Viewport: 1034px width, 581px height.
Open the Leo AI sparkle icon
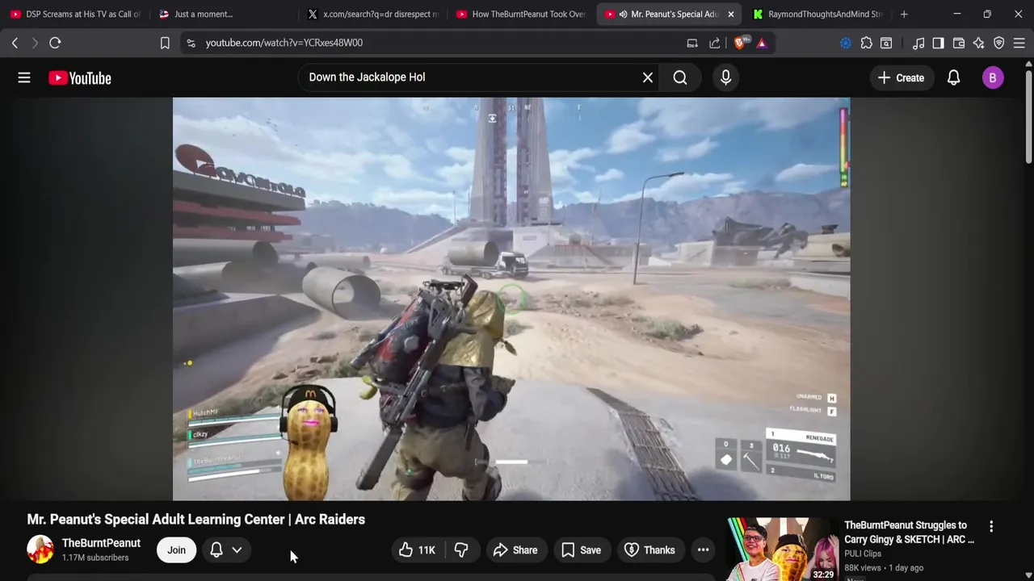978,43
